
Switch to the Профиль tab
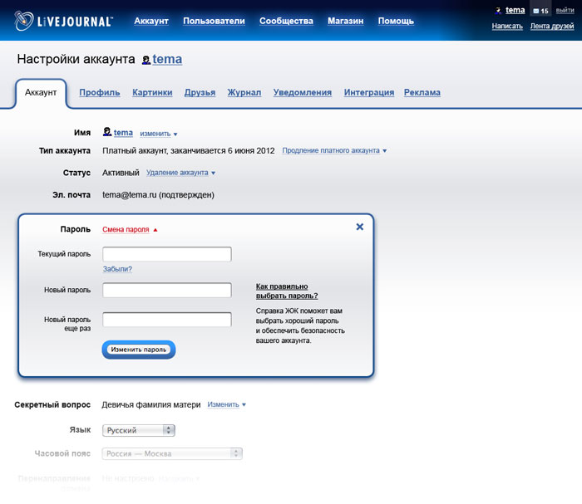point(100,93)
